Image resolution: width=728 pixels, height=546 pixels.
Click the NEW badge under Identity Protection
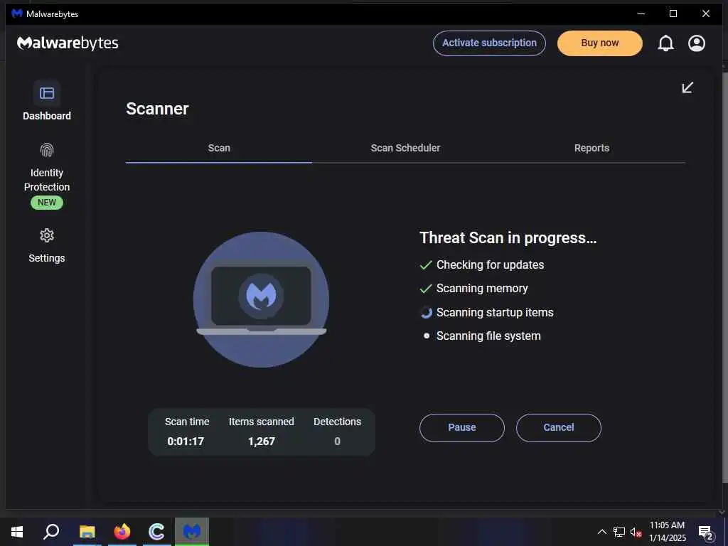(47, 203)
